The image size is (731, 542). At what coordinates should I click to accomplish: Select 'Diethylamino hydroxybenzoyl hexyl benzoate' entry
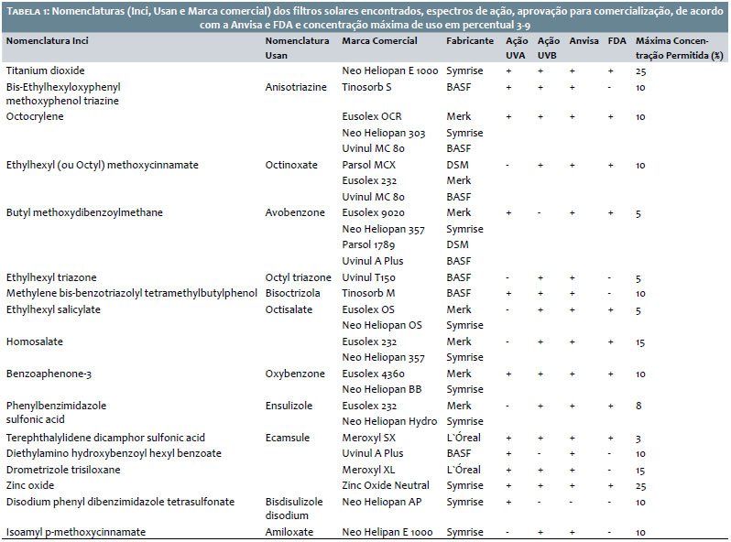click(x=114, y=454)
